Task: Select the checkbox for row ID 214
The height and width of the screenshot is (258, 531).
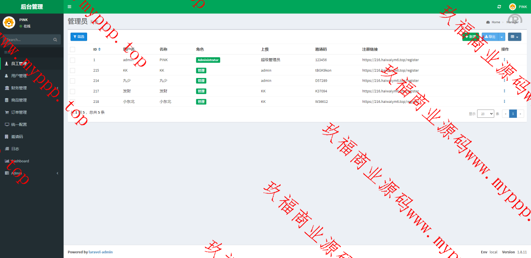Action: click(73, 81)
